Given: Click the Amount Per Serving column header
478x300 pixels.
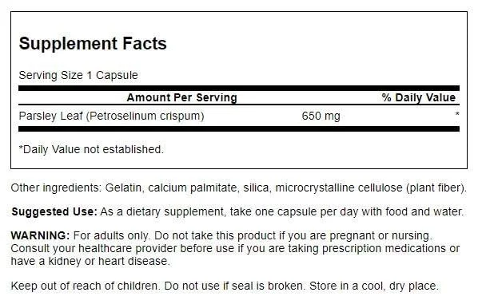Looking at the screenshot, I should tap(182, 97).
